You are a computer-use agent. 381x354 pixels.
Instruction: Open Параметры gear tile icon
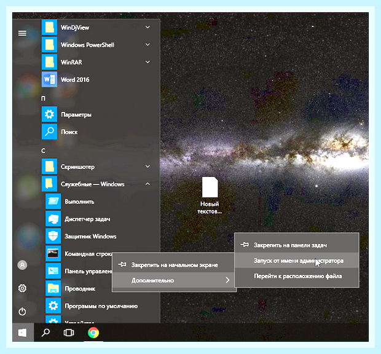pyautogui.click(x=49, y=114)
